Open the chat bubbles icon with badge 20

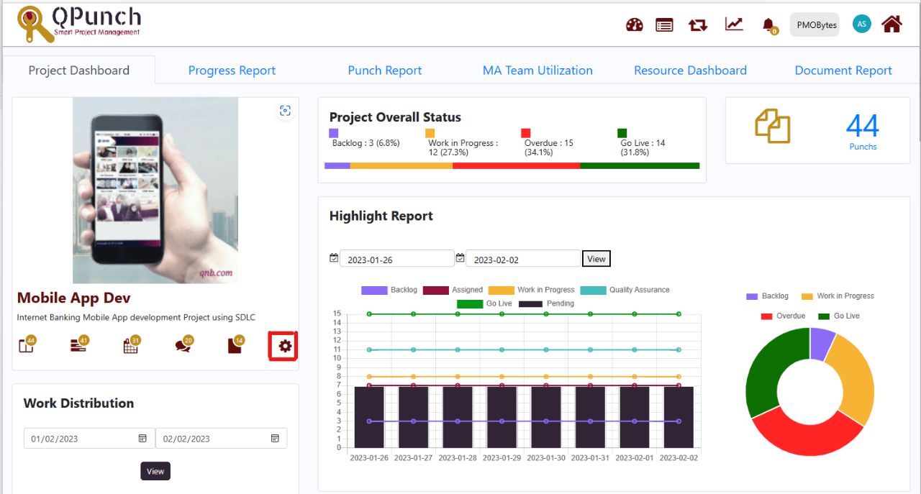coord(183,346)
